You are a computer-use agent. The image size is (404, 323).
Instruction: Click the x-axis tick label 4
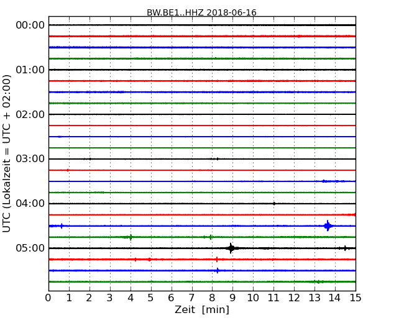click(x=131, y=298)
